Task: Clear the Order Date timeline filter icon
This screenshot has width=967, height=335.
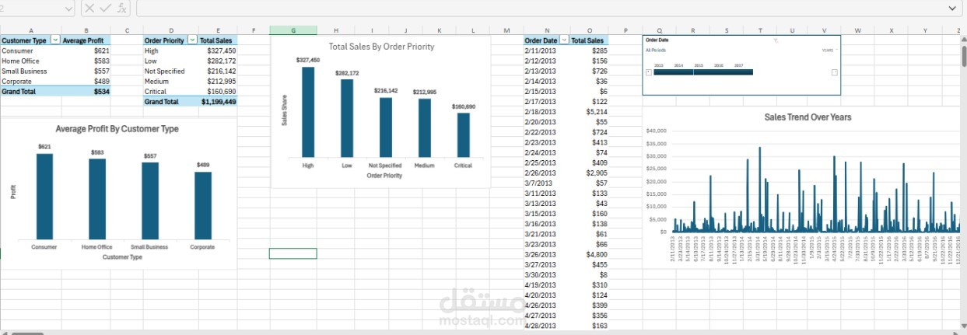Action: 776,40
